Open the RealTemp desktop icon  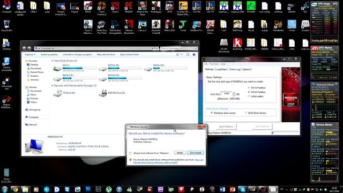[237, 26]
